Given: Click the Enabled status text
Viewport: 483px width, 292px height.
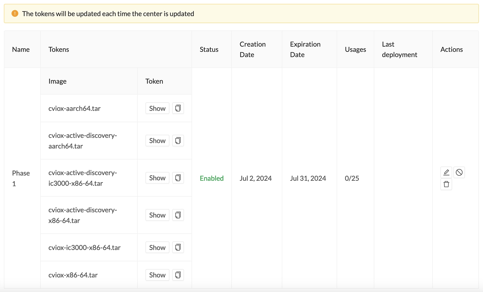Looking at the screenshot, I should tap(212, 178).
